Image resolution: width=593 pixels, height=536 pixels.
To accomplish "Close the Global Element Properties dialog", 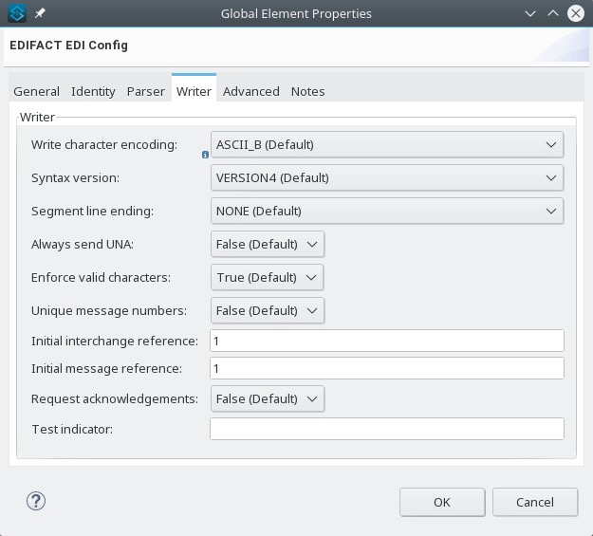I will 576,13.
